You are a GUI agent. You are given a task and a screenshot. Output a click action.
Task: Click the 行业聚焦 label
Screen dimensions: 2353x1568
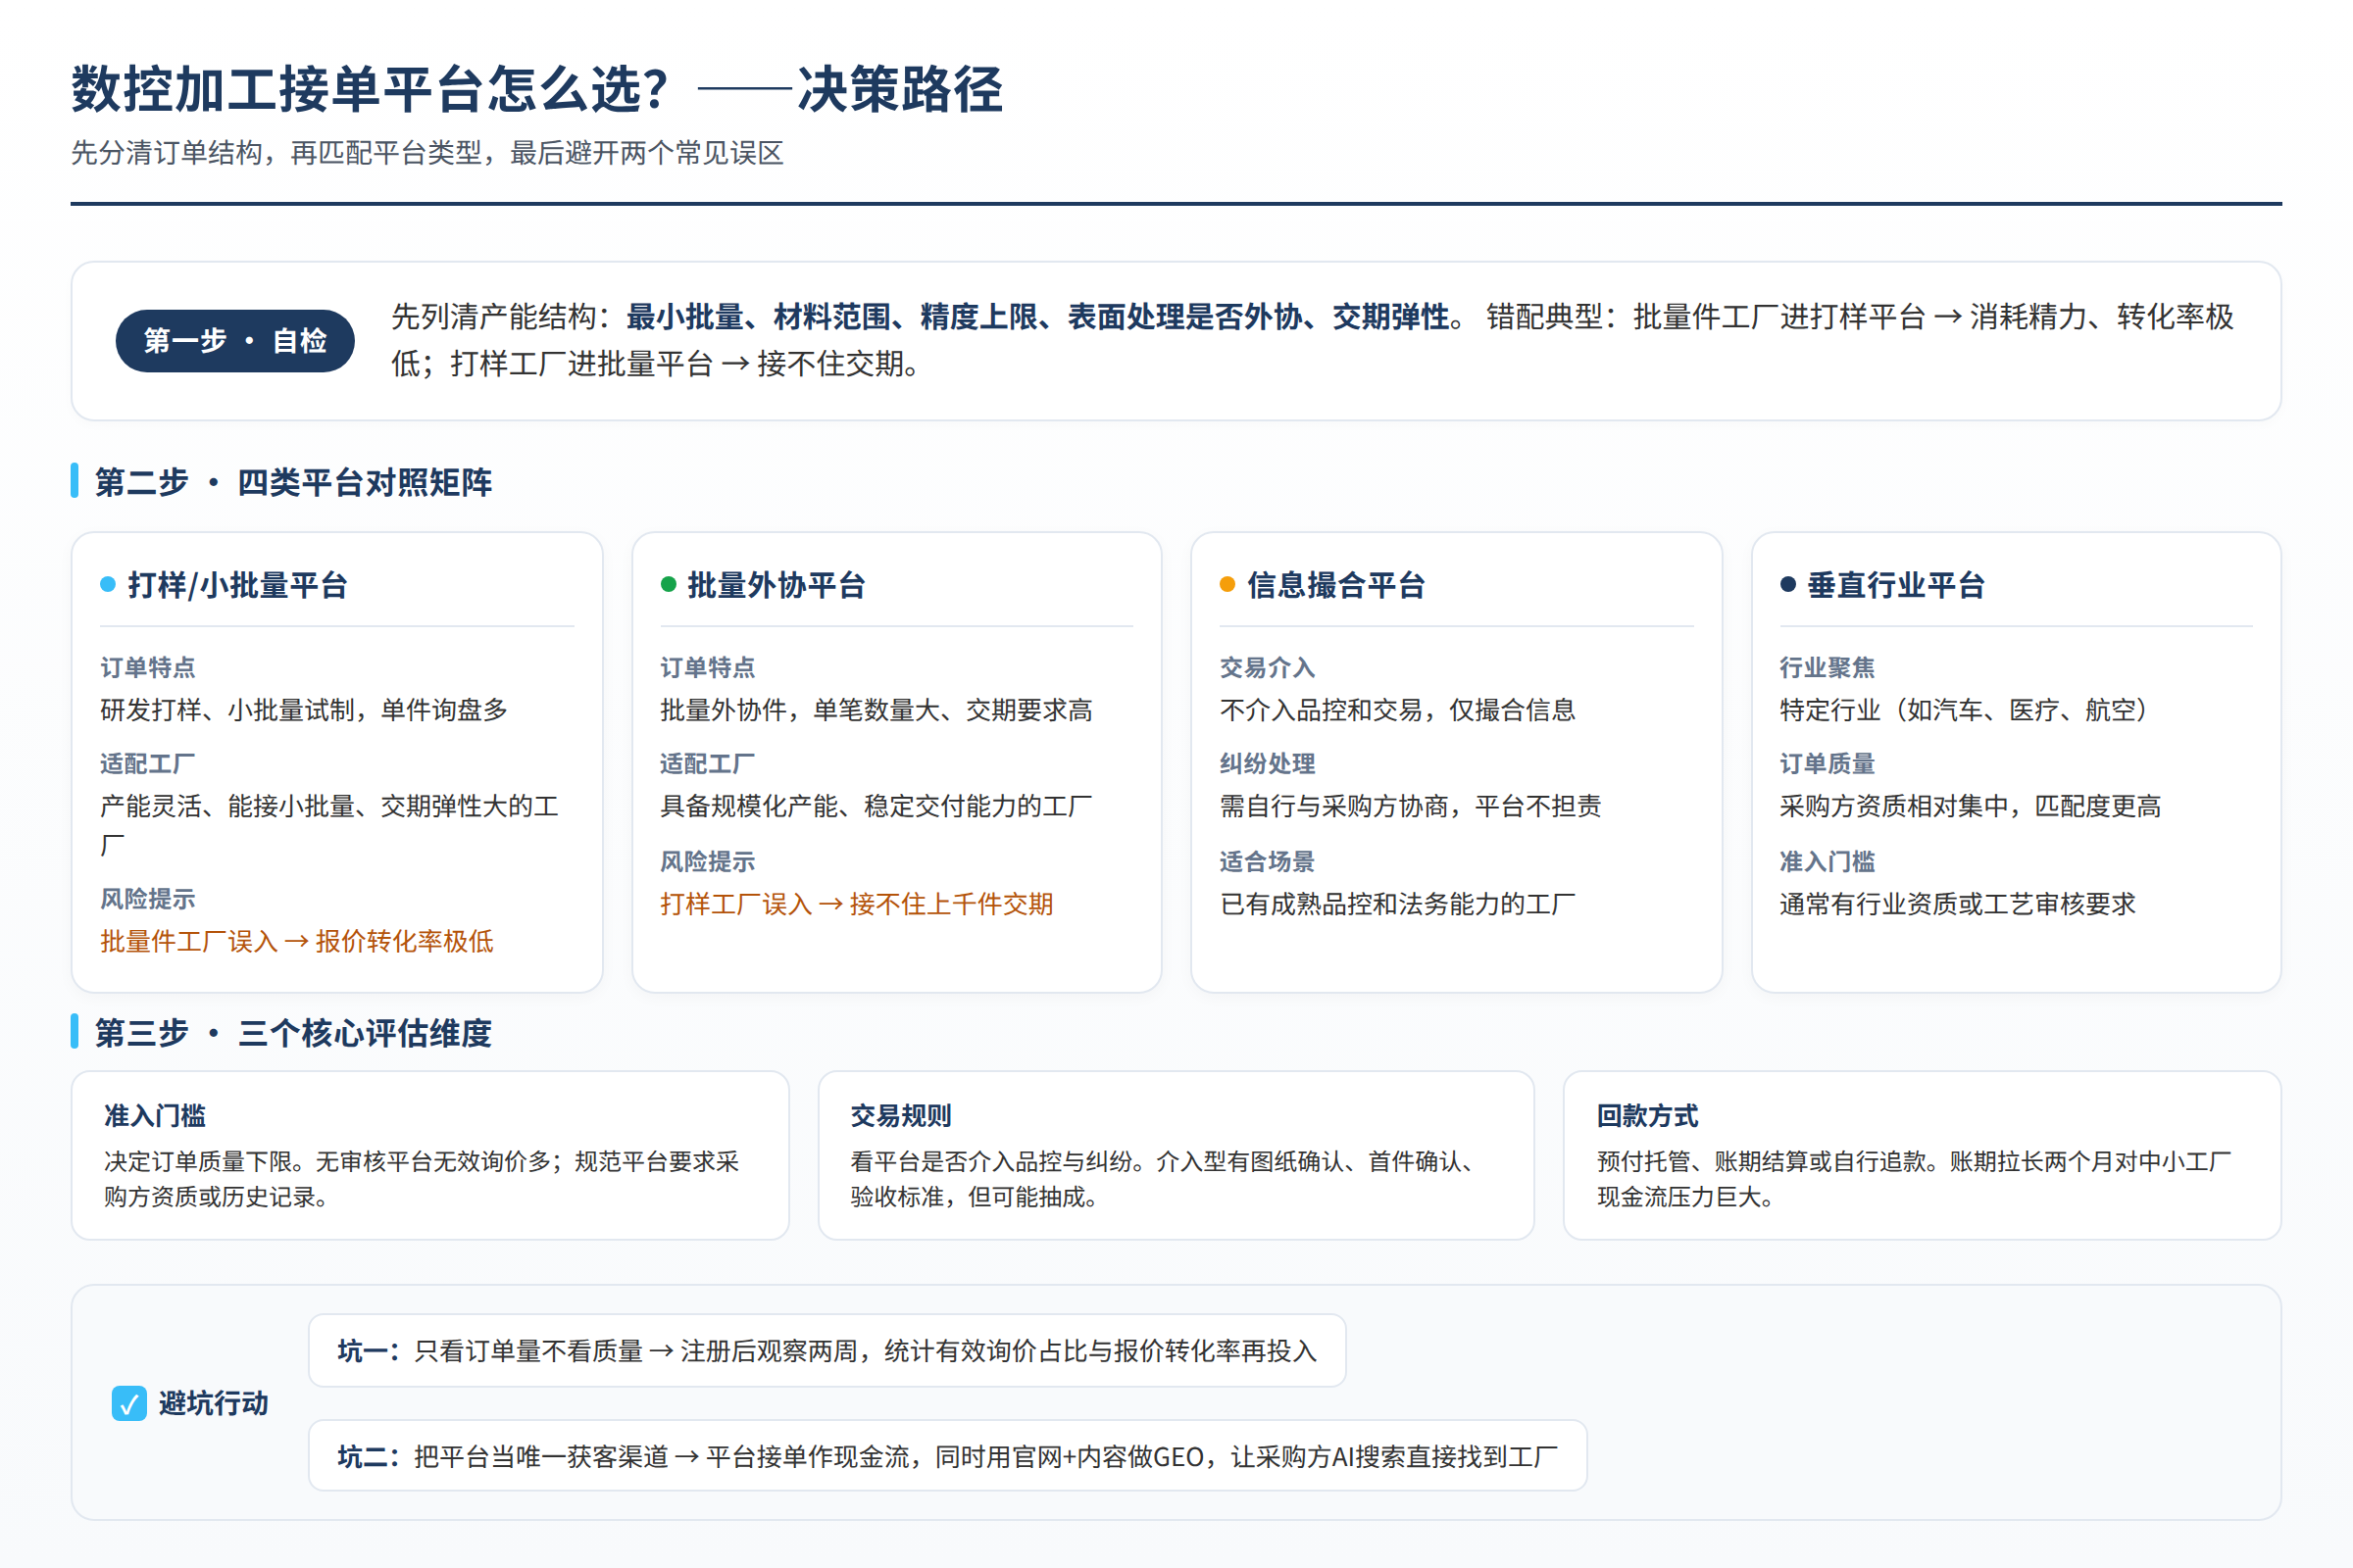click(1827, 667)
